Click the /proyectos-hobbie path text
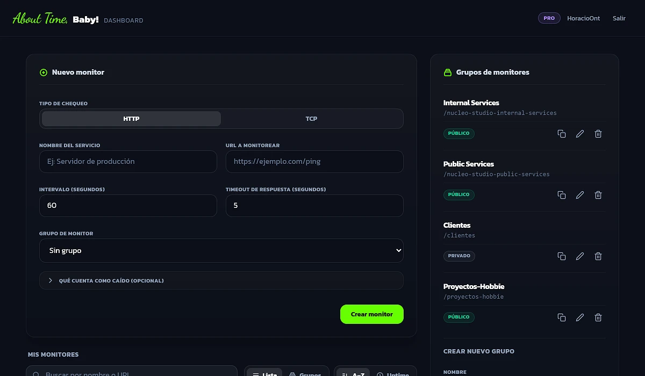 [x=474, y=297]
